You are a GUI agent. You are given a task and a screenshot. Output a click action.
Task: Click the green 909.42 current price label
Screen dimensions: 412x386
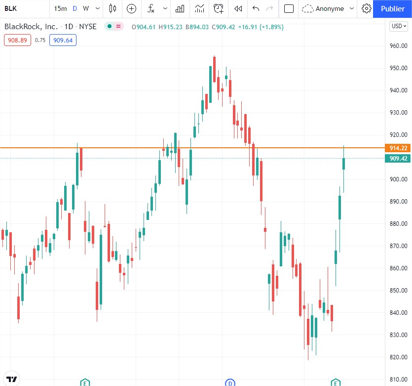pos(398,158)
